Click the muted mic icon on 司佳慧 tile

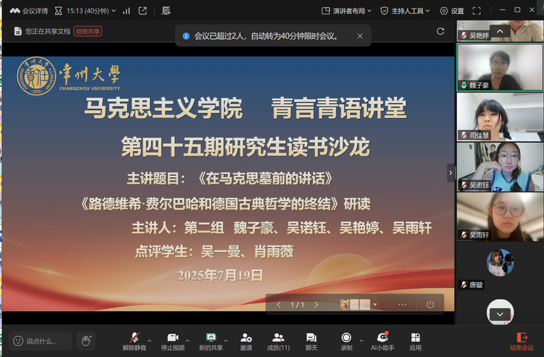pyautogui.click(x=464, y=135)
